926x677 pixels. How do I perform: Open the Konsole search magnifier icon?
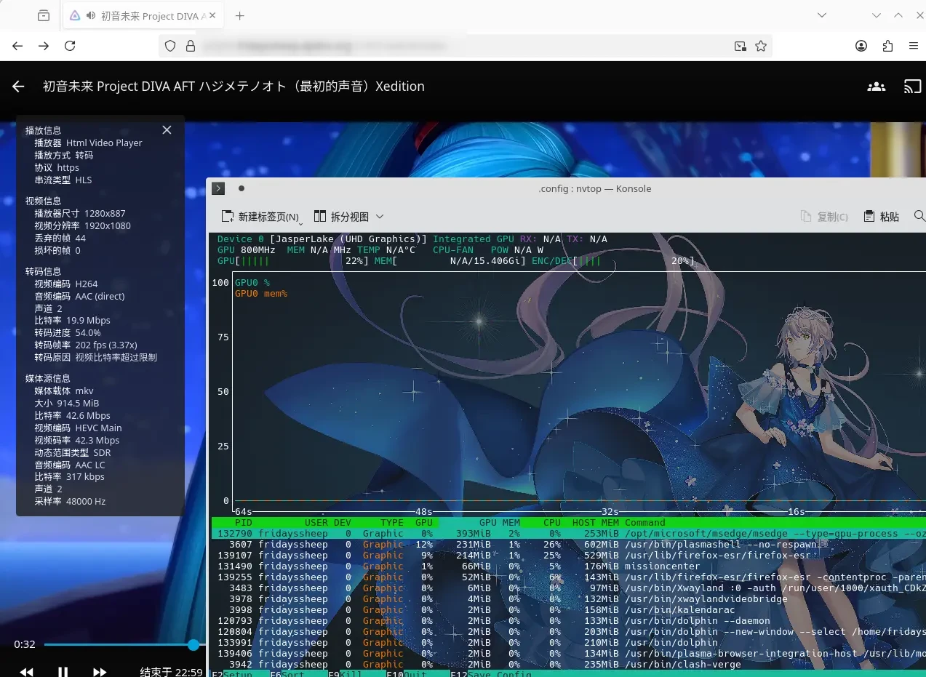(919, 216)
